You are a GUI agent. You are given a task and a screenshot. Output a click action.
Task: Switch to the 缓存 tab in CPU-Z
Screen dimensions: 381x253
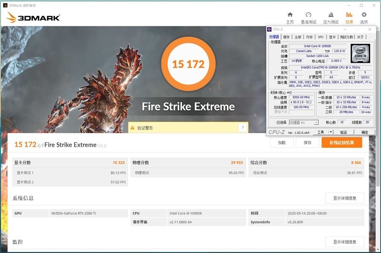(287, 37)
